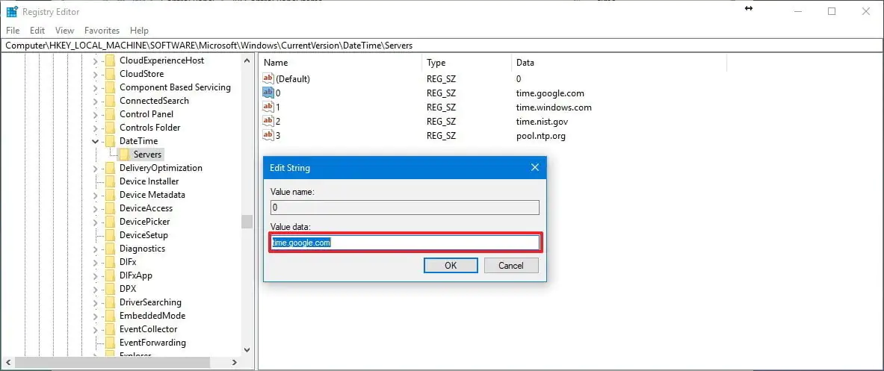Expand the CloudStore tree node
Screen dimensions: 884x371
click(96, 74)
